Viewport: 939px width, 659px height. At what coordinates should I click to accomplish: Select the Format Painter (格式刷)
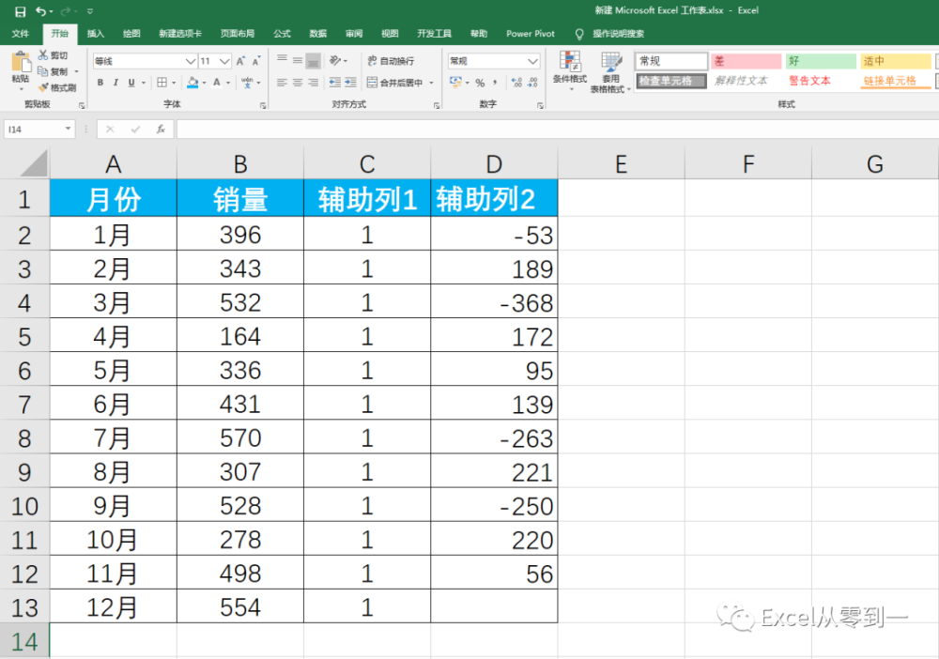click(x=57, y=88)
